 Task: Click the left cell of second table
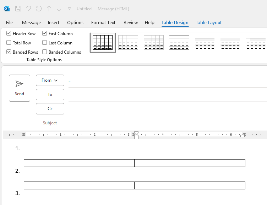[x=79, y=185]
